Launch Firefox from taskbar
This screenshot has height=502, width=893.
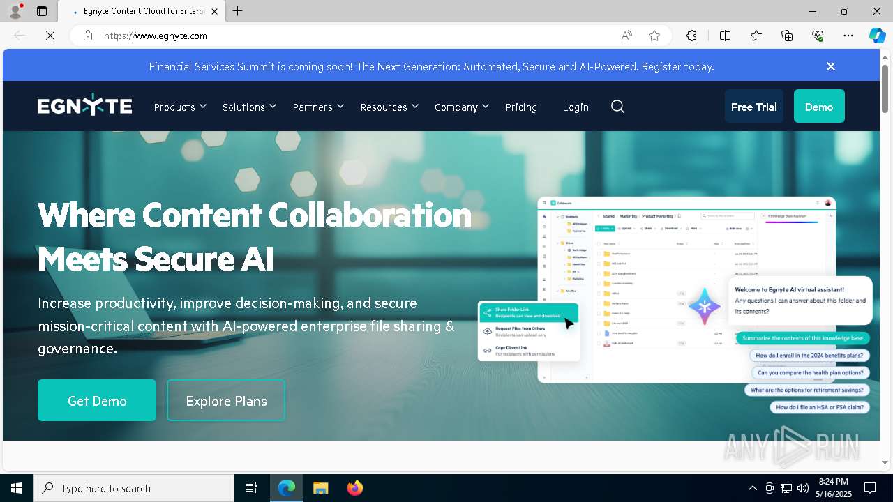coord(354,488)
